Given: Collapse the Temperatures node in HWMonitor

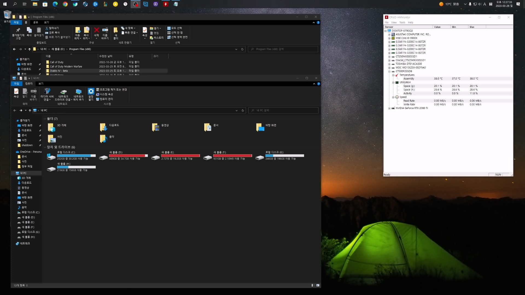Looking at the screenshot, I should click(393, 75).
